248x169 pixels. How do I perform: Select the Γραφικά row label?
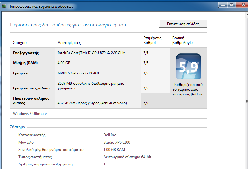[21, 73]
